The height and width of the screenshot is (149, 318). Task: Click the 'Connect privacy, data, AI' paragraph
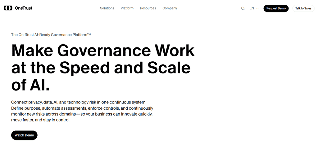click(x=82, y=111)
